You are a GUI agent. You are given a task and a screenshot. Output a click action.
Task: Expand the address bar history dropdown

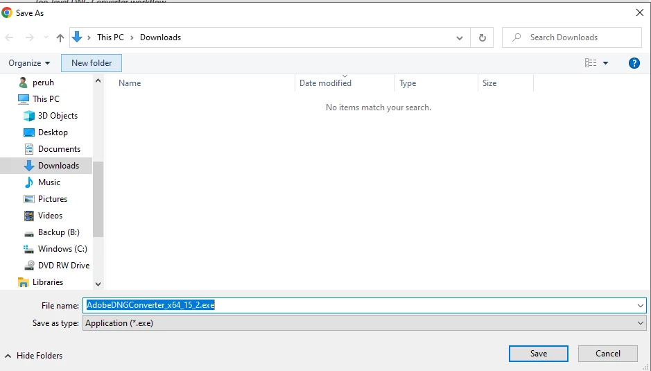tap(459, 38)
